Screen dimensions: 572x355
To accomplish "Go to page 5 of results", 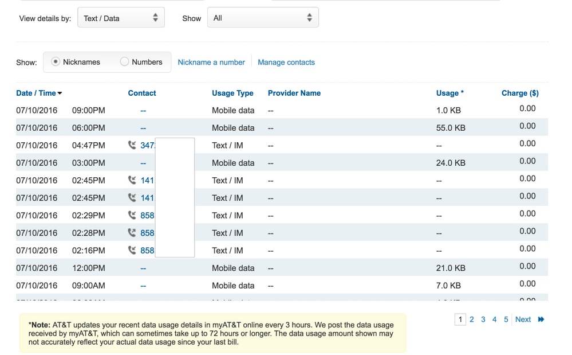I will [506, 319].
